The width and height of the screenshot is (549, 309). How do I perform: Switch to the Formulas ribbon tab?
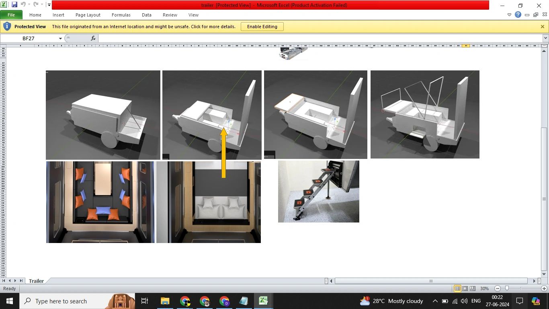click(121, 15)
